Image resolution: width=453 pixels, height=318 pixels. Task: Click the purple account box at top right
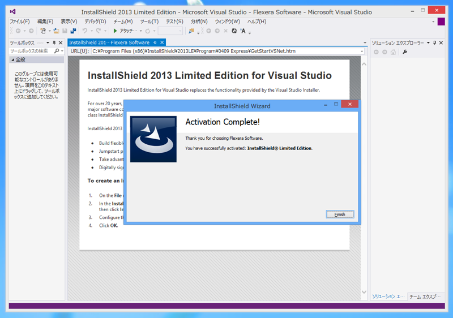[441, 22]
